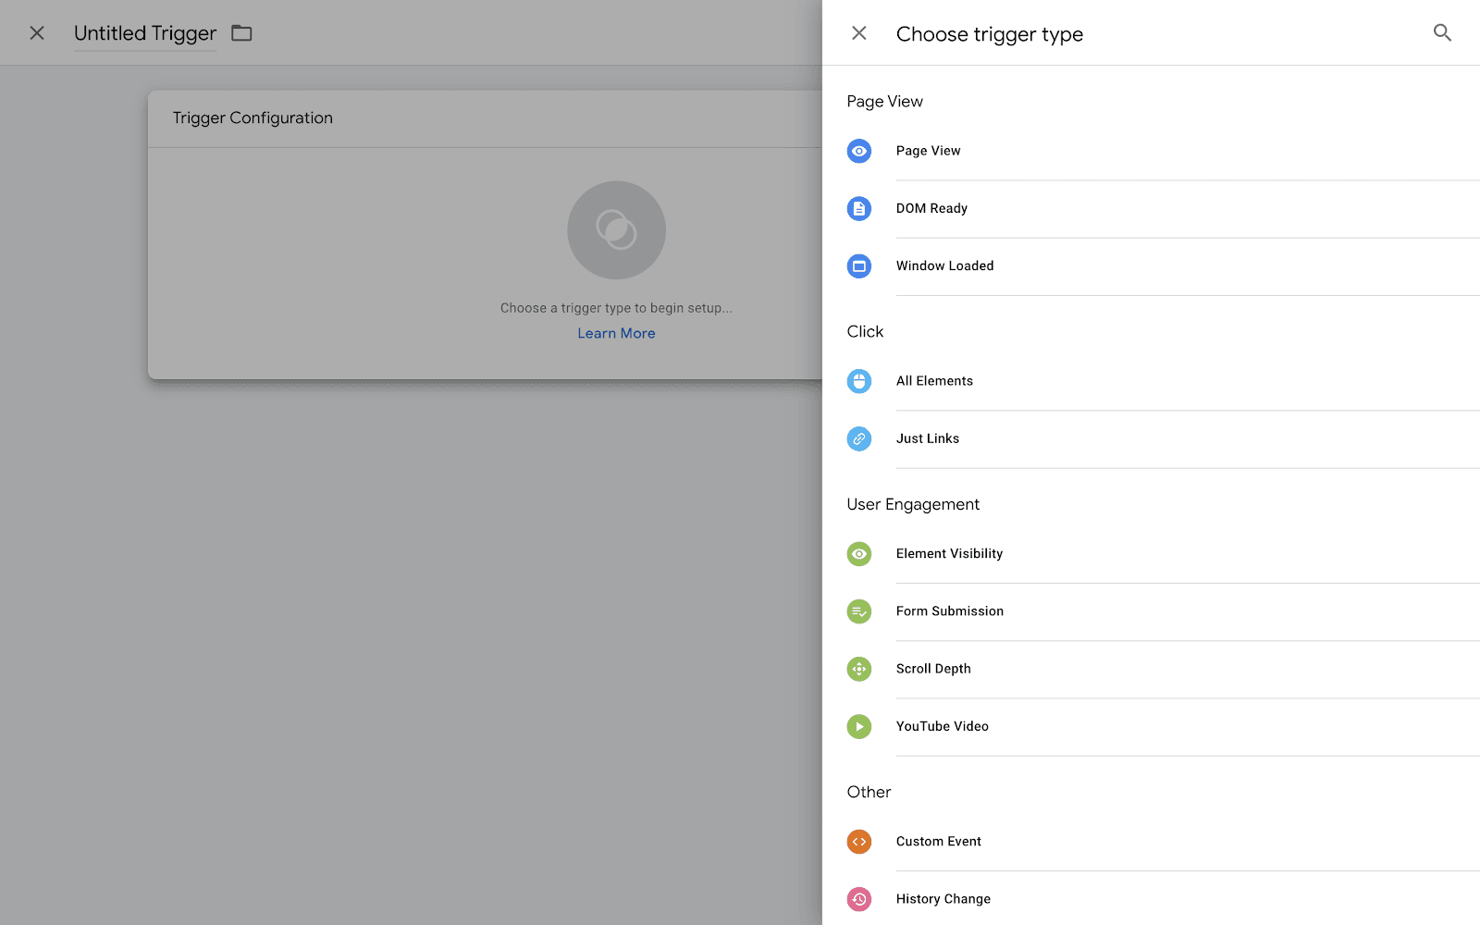Pick the All Elements click icon
Viewport: 1480px width, 925px height.
pyautogui.click(x=858, y=381)
